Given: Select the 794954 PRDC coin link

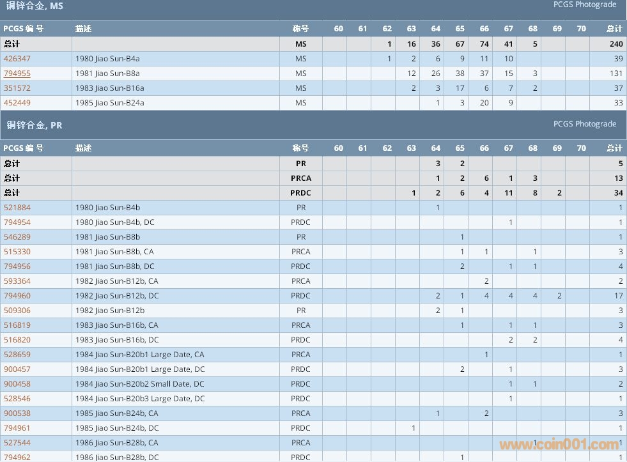Looking at the screenshot, I should coord(17,222).
